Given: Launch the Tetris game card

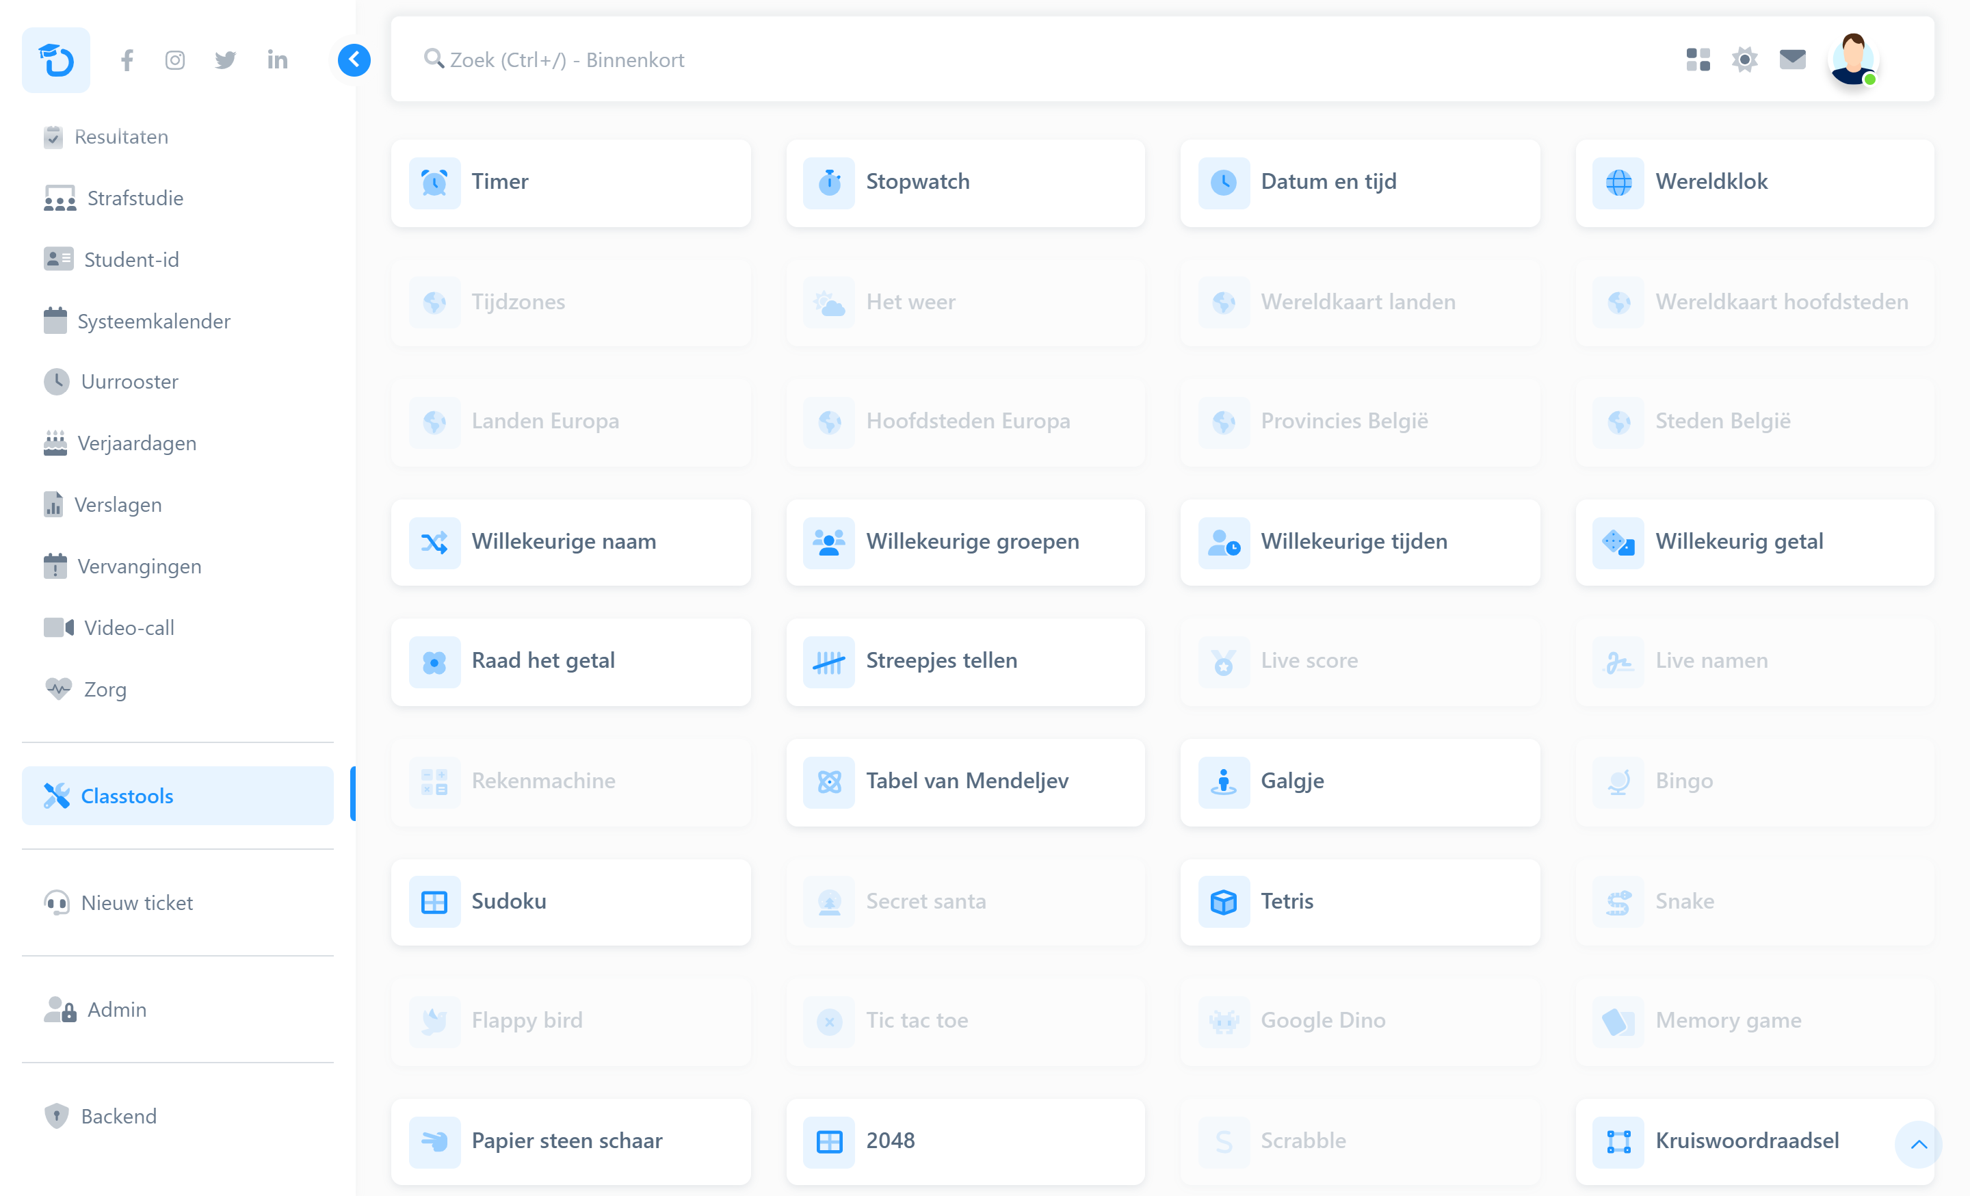Looking at the screenshot, I should [1359, 901].
